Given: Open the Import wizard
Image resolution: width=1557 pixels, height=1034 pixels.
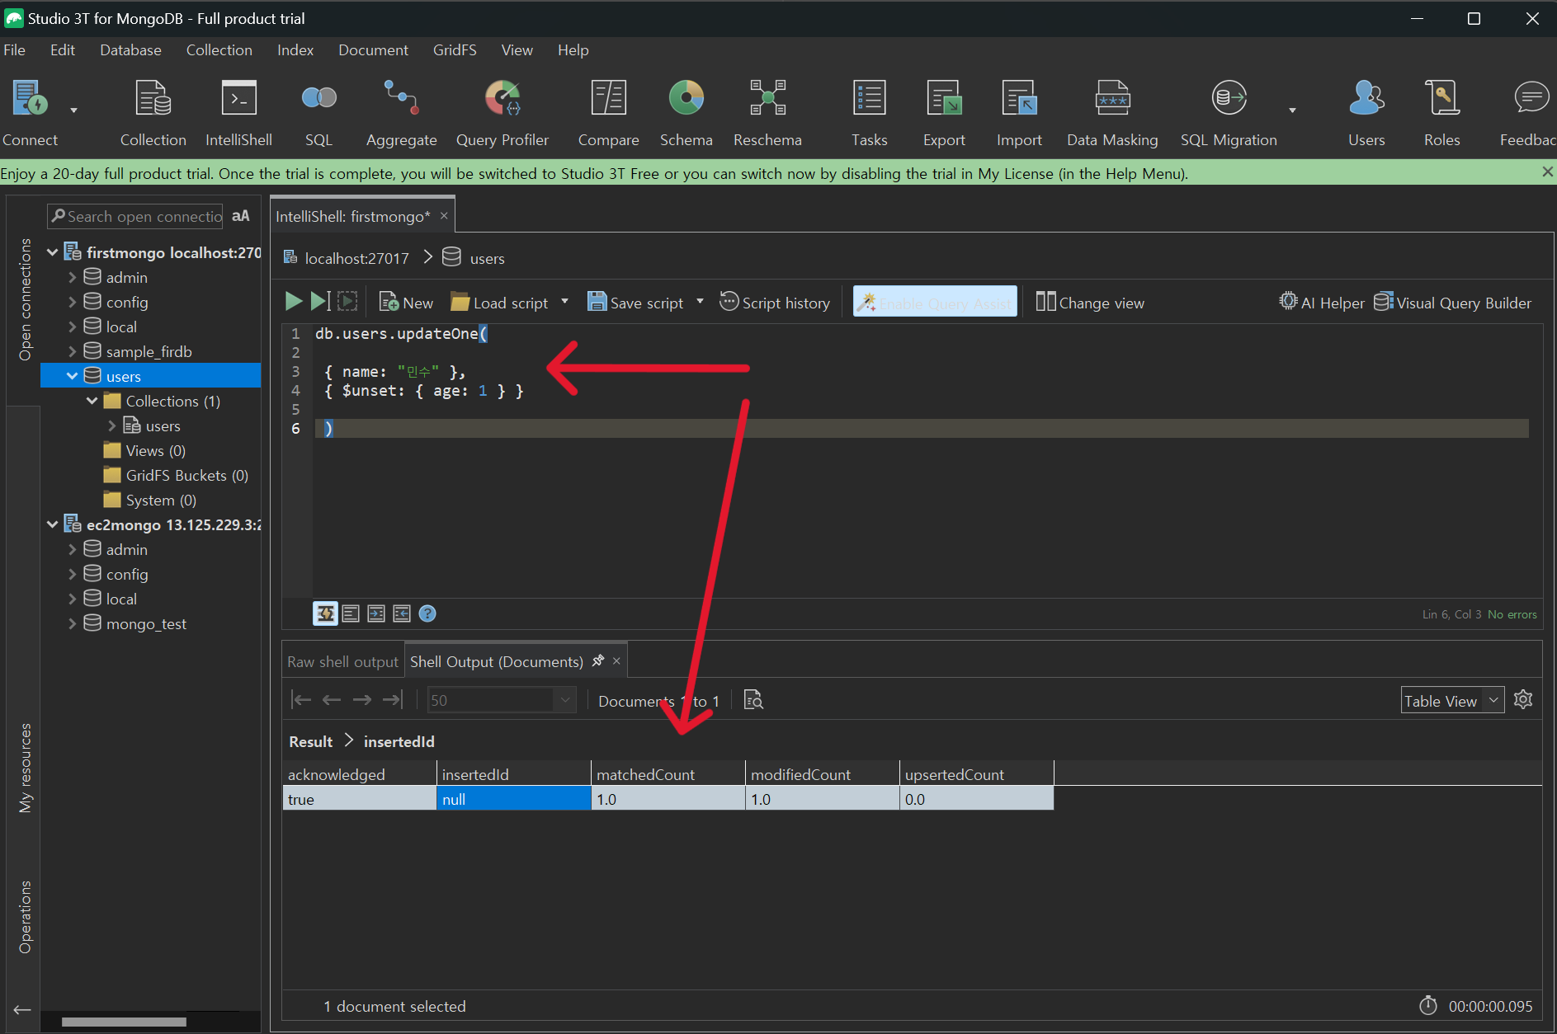Looking at the screenshot, I should [1019, 114].
